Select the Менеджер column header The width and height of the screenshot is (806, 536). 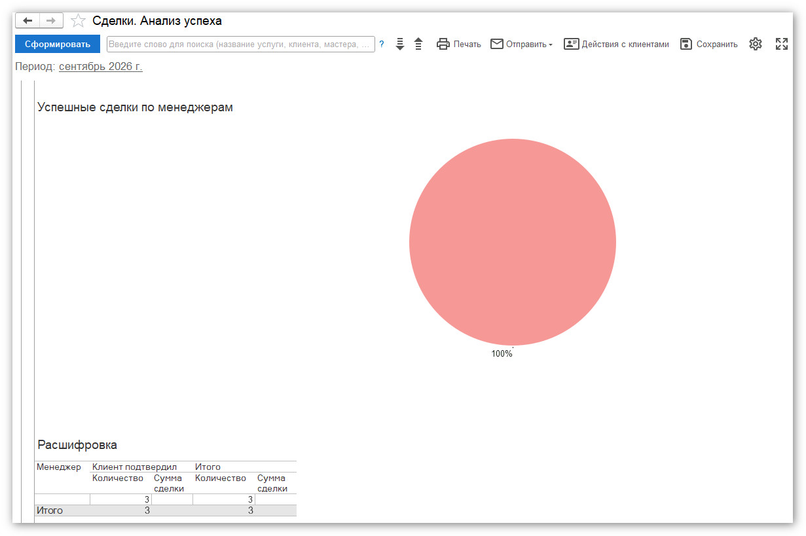59,467
